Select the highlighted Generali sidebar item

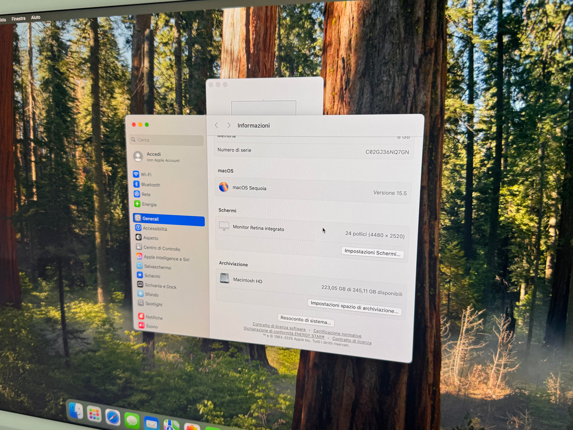[x=169, y=219]
